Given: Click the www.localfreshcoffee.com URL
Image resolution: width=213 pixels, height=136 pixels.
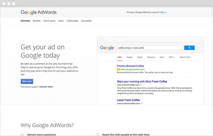Looking at the screenshot, I should (129, 103).
